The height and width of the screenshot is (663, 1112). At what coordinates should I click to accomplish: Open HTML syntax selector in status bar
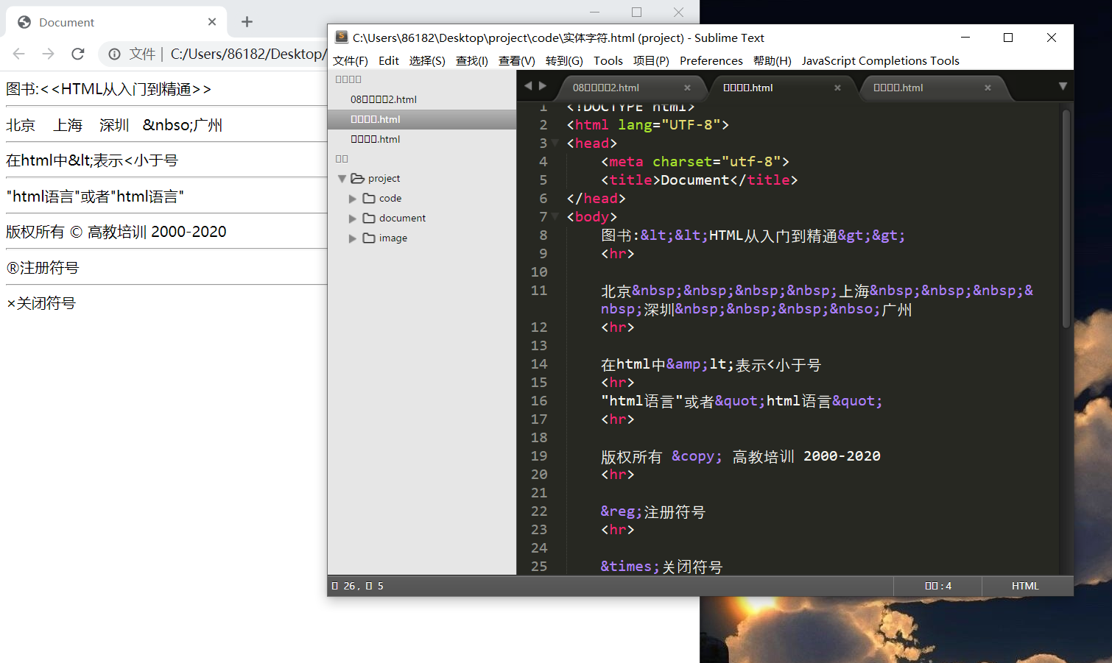[1025, 586]
